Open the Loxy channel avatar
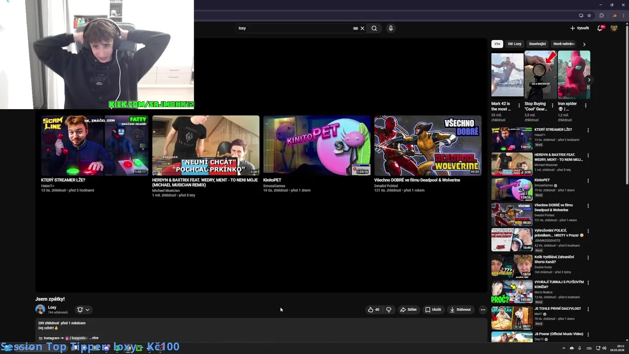Image resolution: width=629 pixels, height=354 pixels. tap(40, 309)
